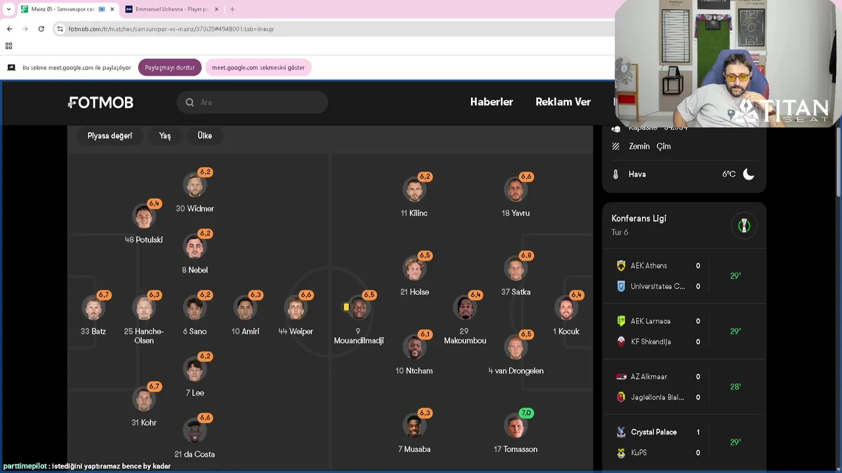
Task: Click the AEK Larnaca crest icon
Action: tap(621, 321)
